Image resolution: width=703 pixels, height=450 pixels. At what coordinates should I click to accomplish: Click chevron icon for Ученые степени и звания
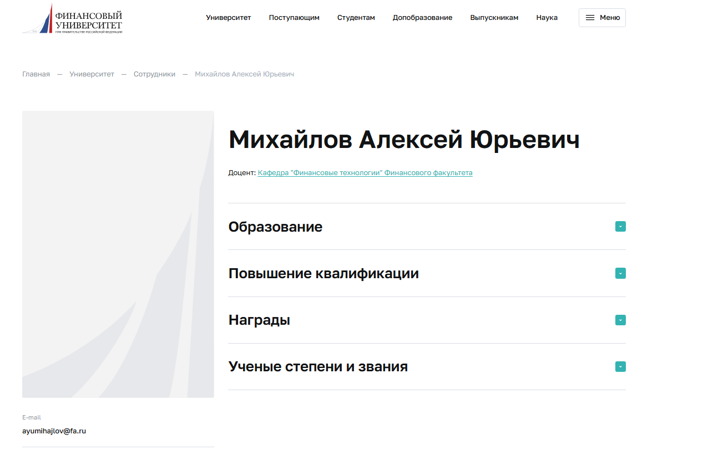tap(620, 367)
